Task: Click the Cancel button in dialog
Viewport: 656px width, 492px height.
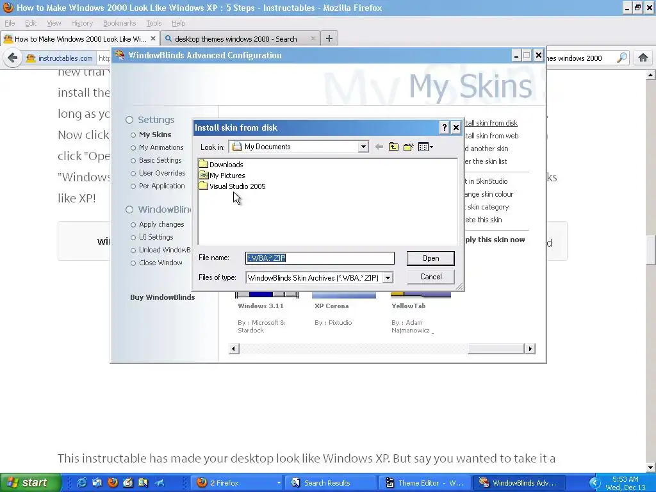Action: point(430,277)
